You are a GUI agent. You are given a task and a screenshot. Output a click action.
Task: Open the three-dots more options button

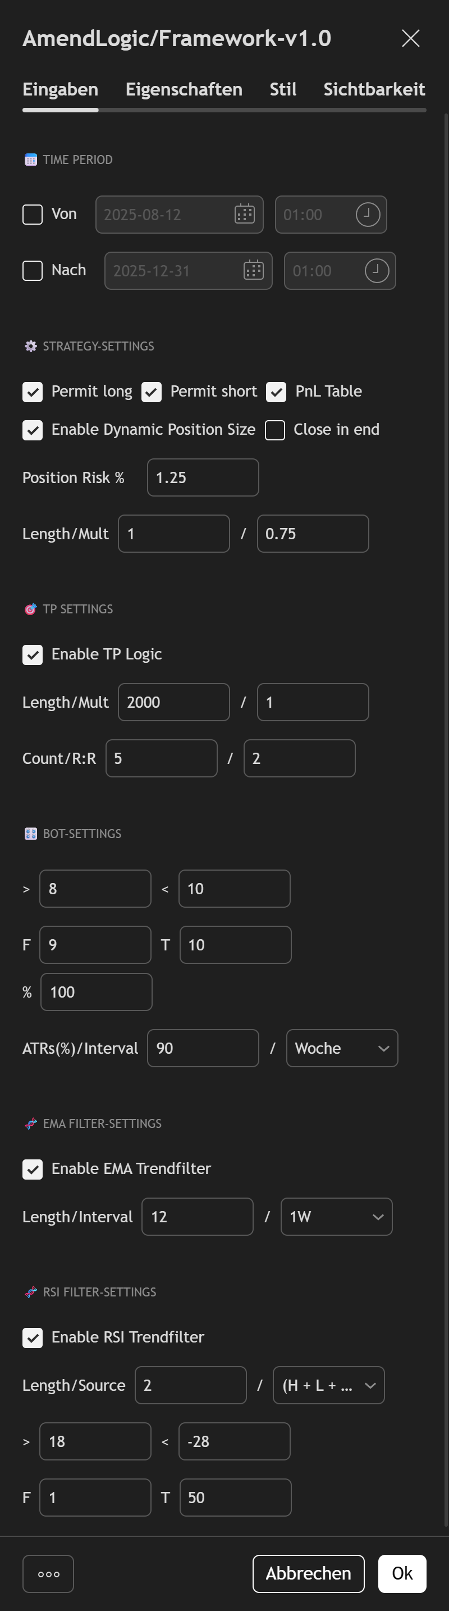click(48, 1573)
